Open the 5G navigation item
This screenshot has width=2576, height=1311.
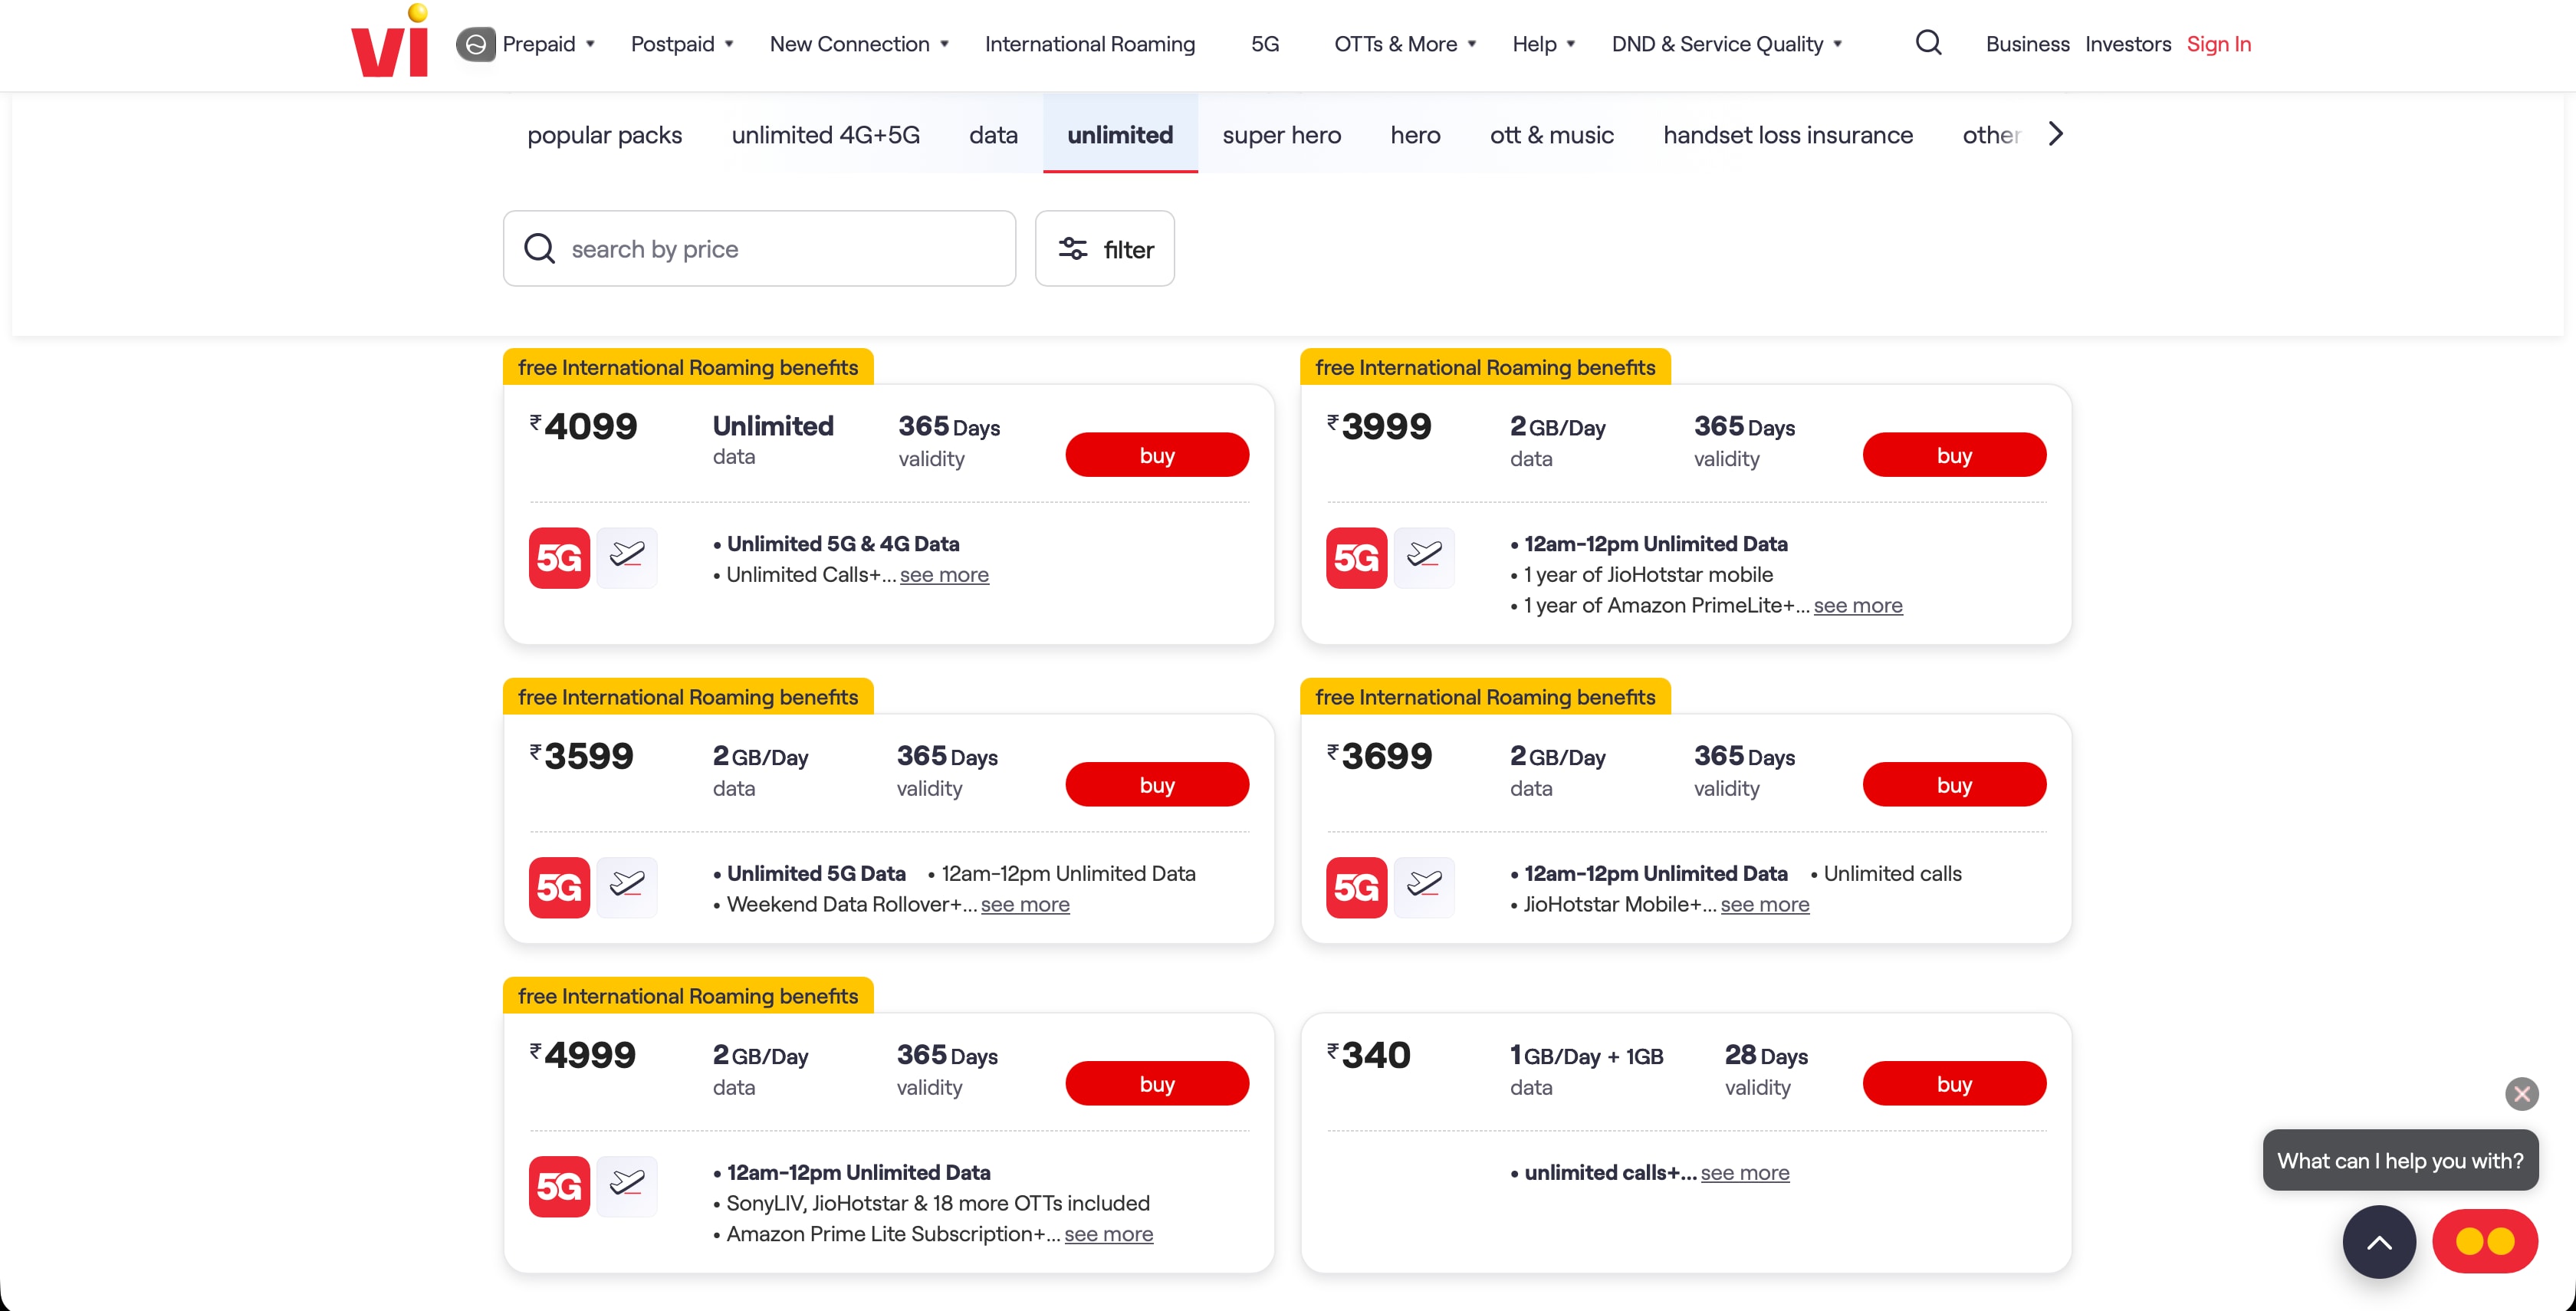1264,44
